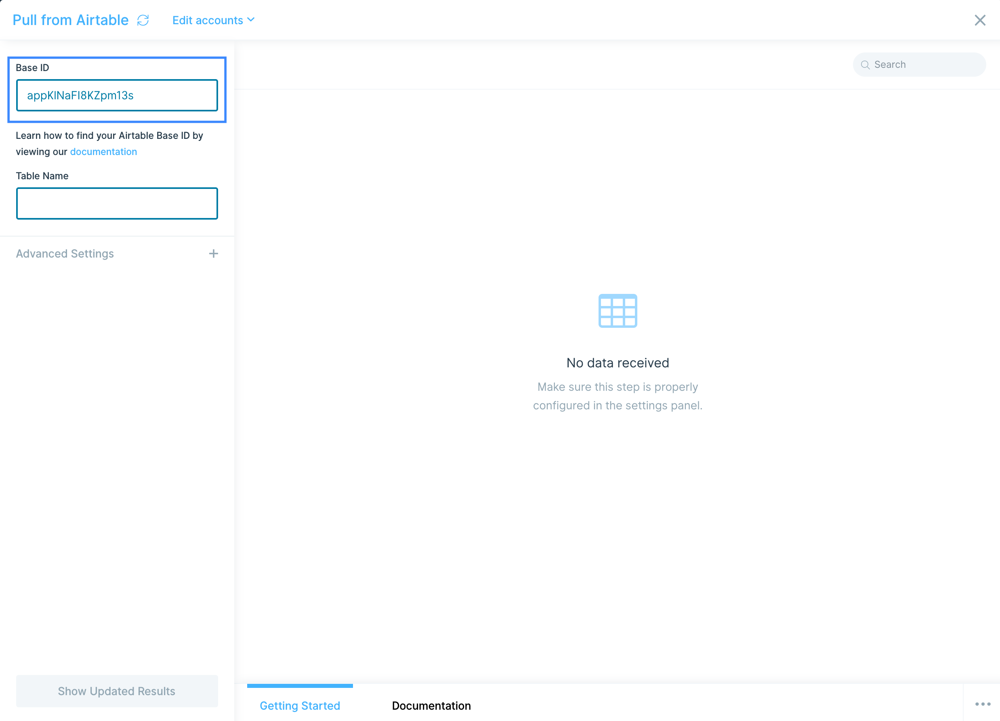
Task: Click the No data received message
Action: tap(617, 363)
